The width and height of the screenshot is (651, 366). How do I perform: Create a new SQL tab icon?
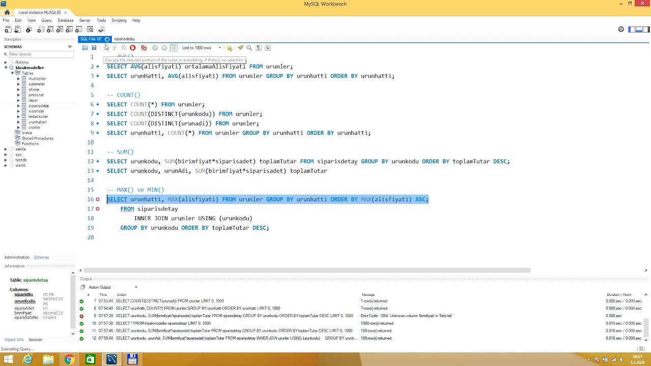tap(8, 29)
